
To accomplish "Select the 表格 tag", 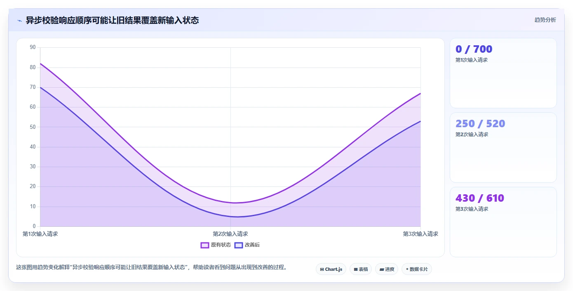I will click(x=361, y=269).
